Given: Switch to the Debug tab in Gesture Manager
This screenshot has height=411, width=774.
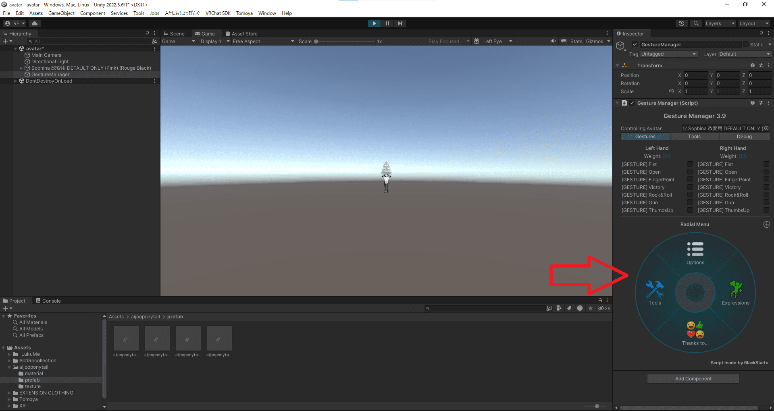Looking at the screenshot, I should click(744, 136).
